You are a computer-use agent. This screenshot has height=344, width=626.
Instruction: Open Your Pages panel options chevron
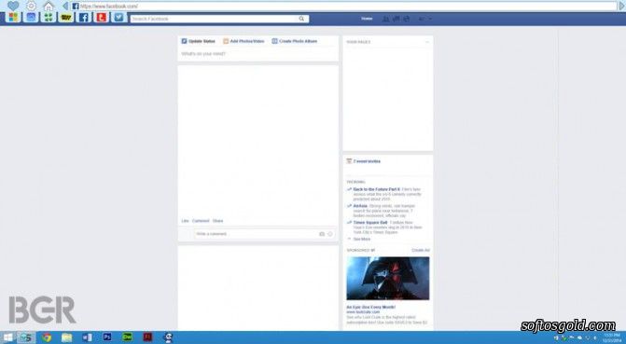[427, 42]
